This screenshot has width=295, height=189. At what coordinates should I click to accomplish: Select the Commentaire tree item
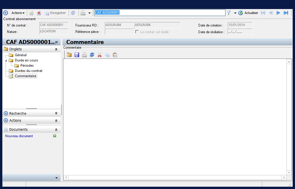tap(26, 76)
